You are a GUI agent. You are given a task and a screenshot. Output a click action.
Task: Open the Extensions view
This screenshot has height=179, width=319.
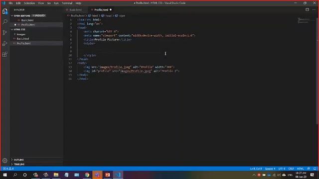(4, 54)
